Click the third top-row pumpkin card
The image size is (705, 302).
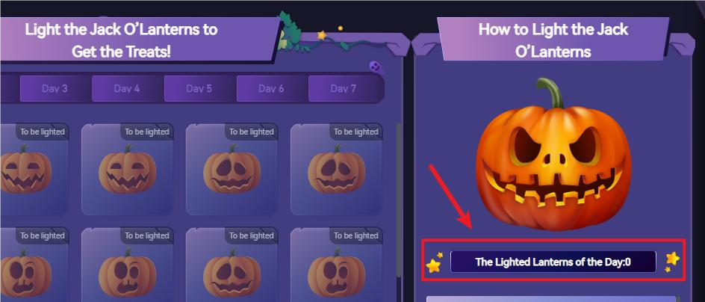coord(232,169)
